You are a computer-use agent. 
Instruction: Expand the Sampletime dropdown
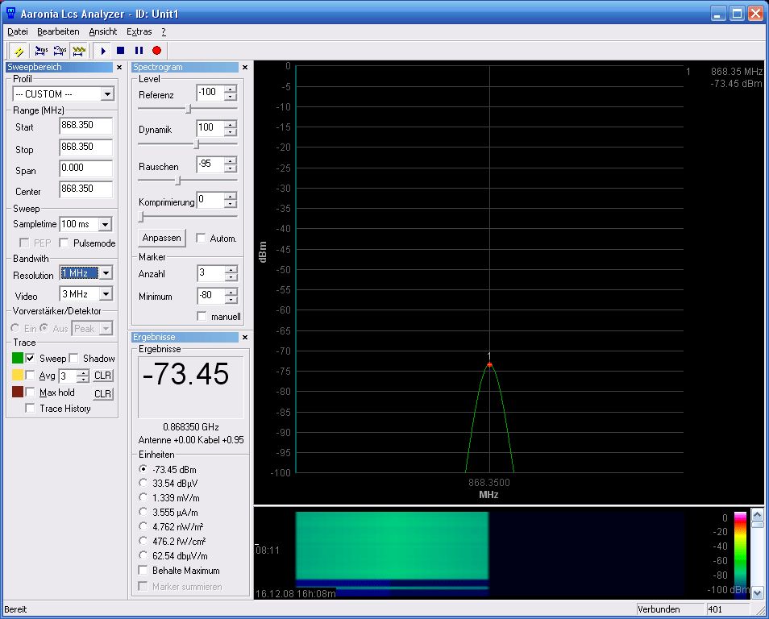[105, 224]
